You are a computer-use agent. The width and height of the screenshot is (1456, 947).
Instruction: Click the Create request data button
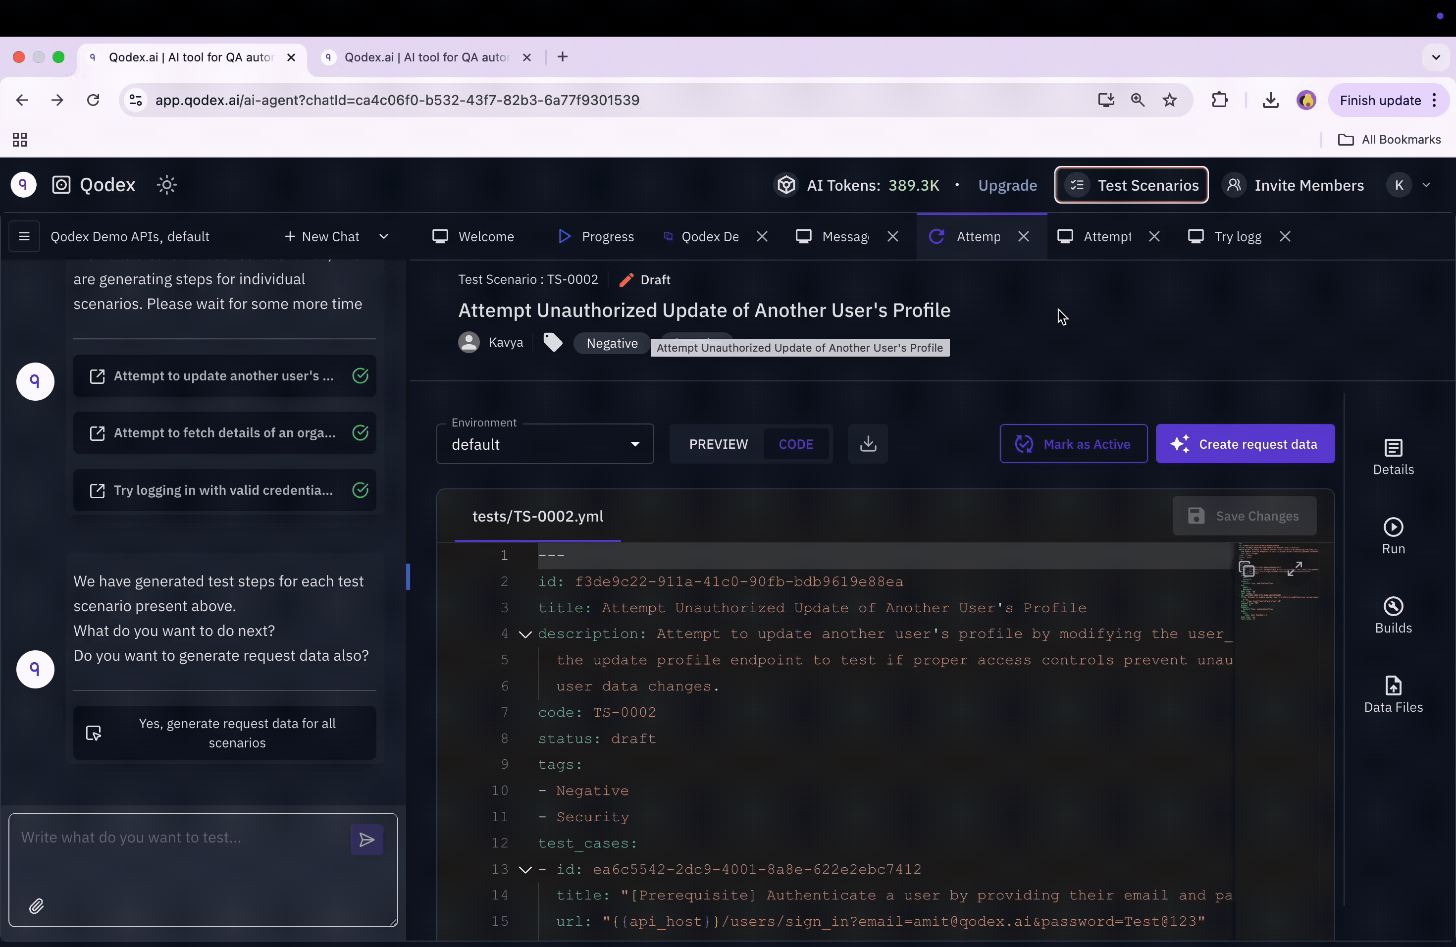pos(1245,444)
